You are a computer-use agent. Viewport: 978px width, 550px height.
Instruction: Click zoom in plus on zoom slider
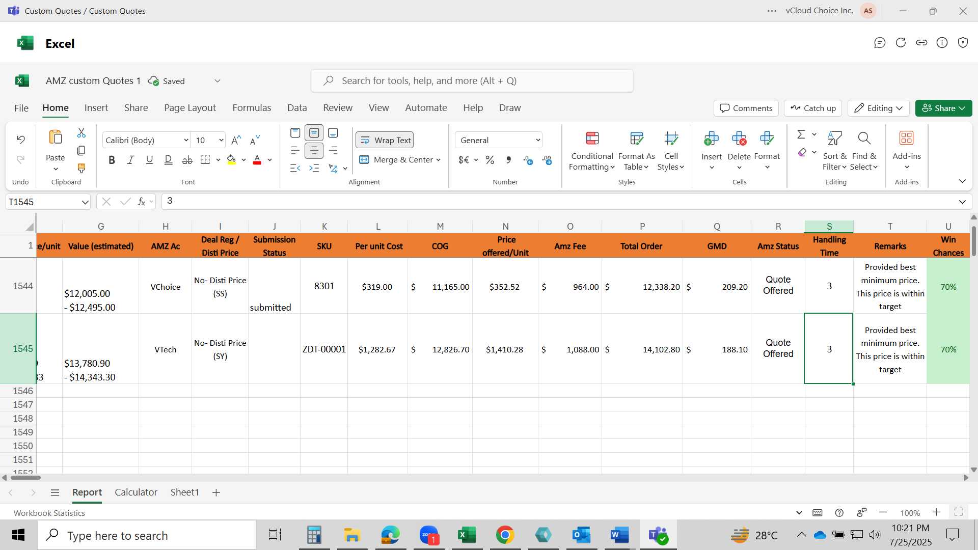[x=936, y=512]
